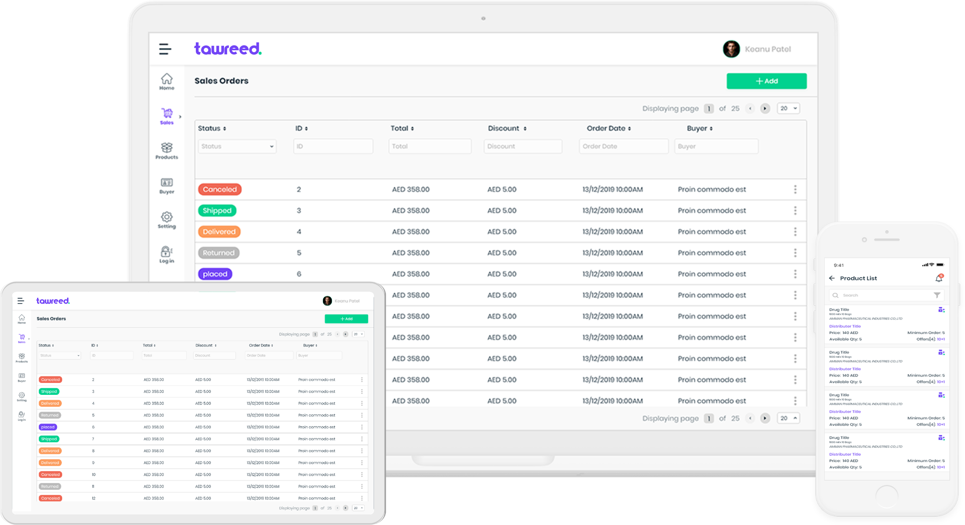Open the page-size dropdown at the tablet table bottom
965x525 pixels.
coord(358,508)
